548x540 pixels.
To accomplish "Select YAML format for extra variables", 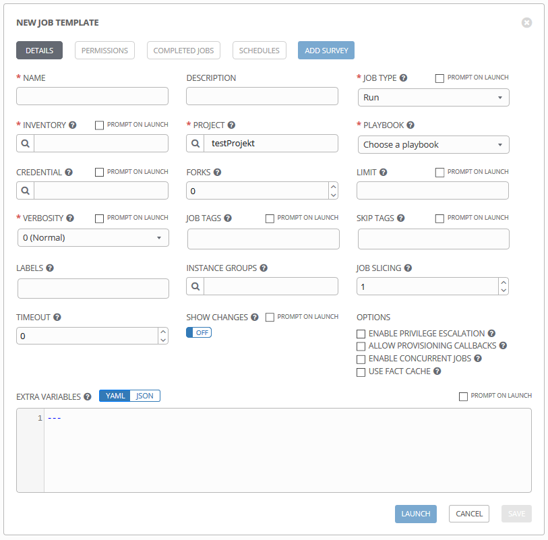I will (x=115, y=396).
